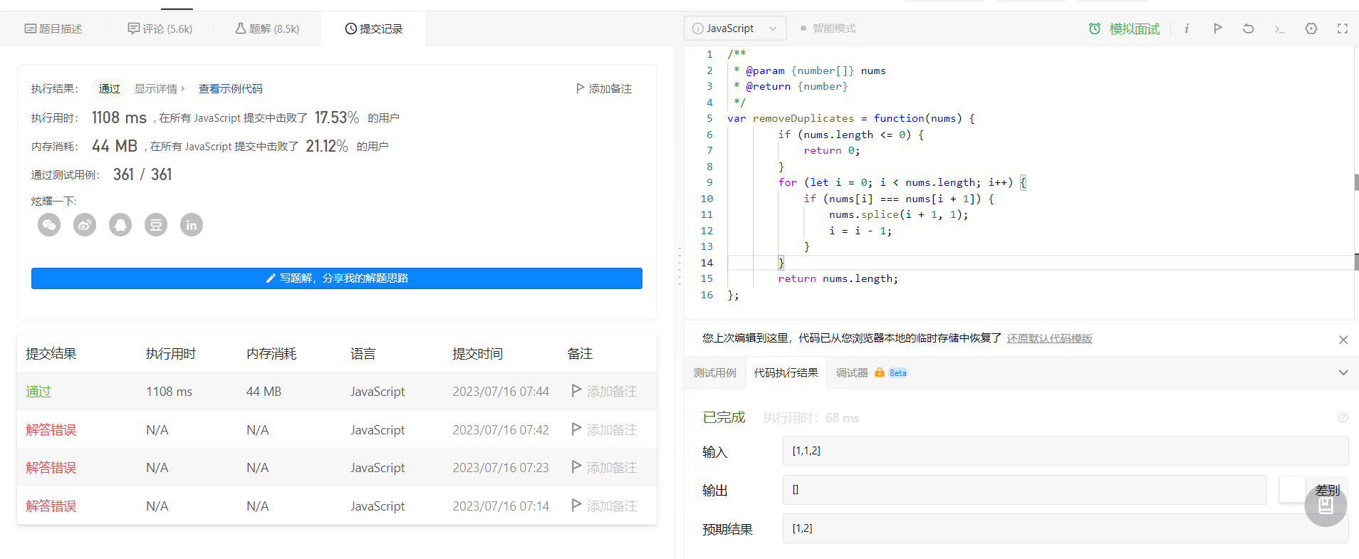Click the panel divider handle
The height and width of the screenshot is (559, 1359).
tap(679, 266)
